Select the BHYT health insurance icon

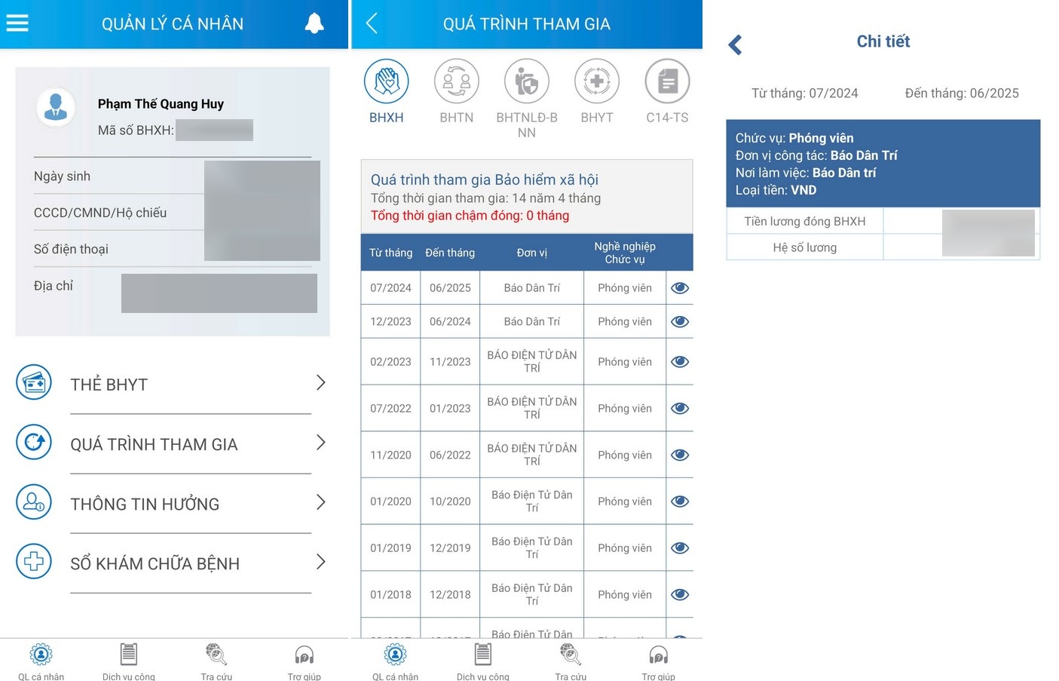pyautogui.click(x=596, y=81)
